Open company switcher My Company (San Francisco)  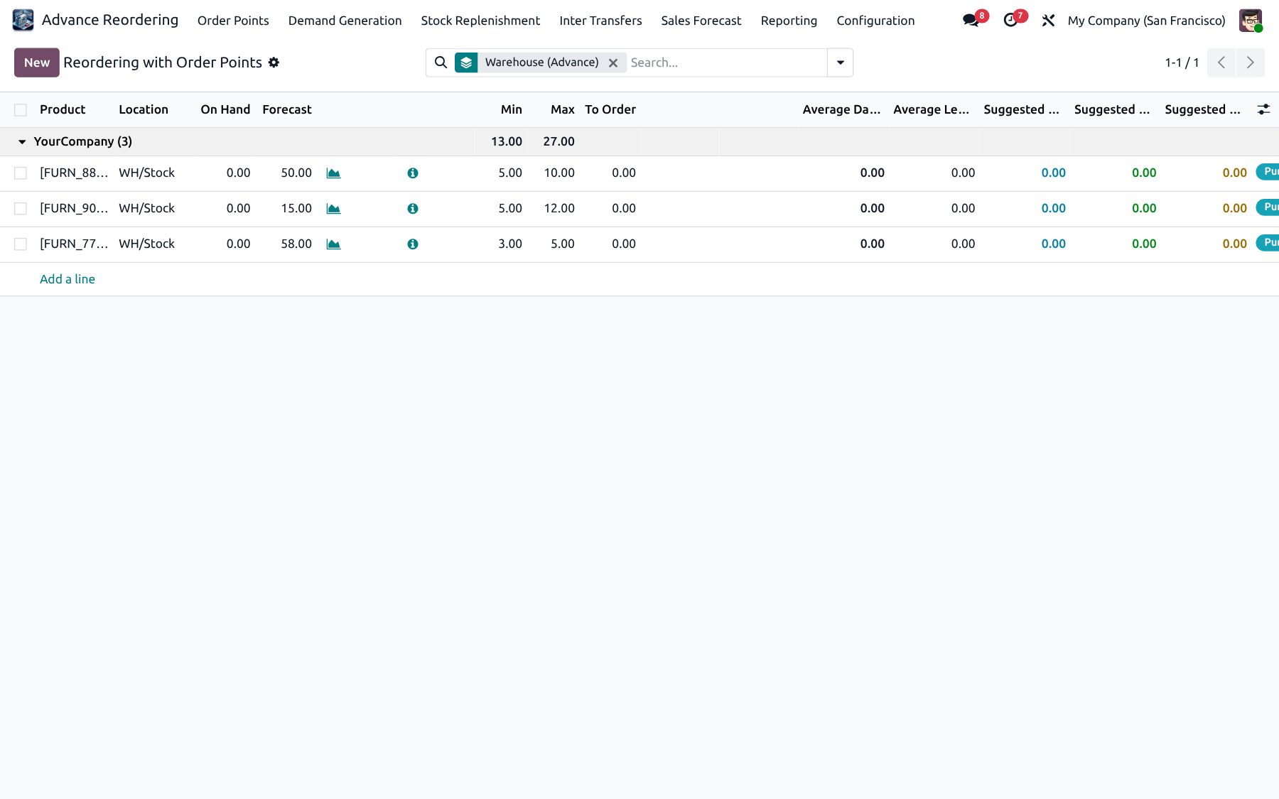pyautogui.click(x=1146, y=21)
